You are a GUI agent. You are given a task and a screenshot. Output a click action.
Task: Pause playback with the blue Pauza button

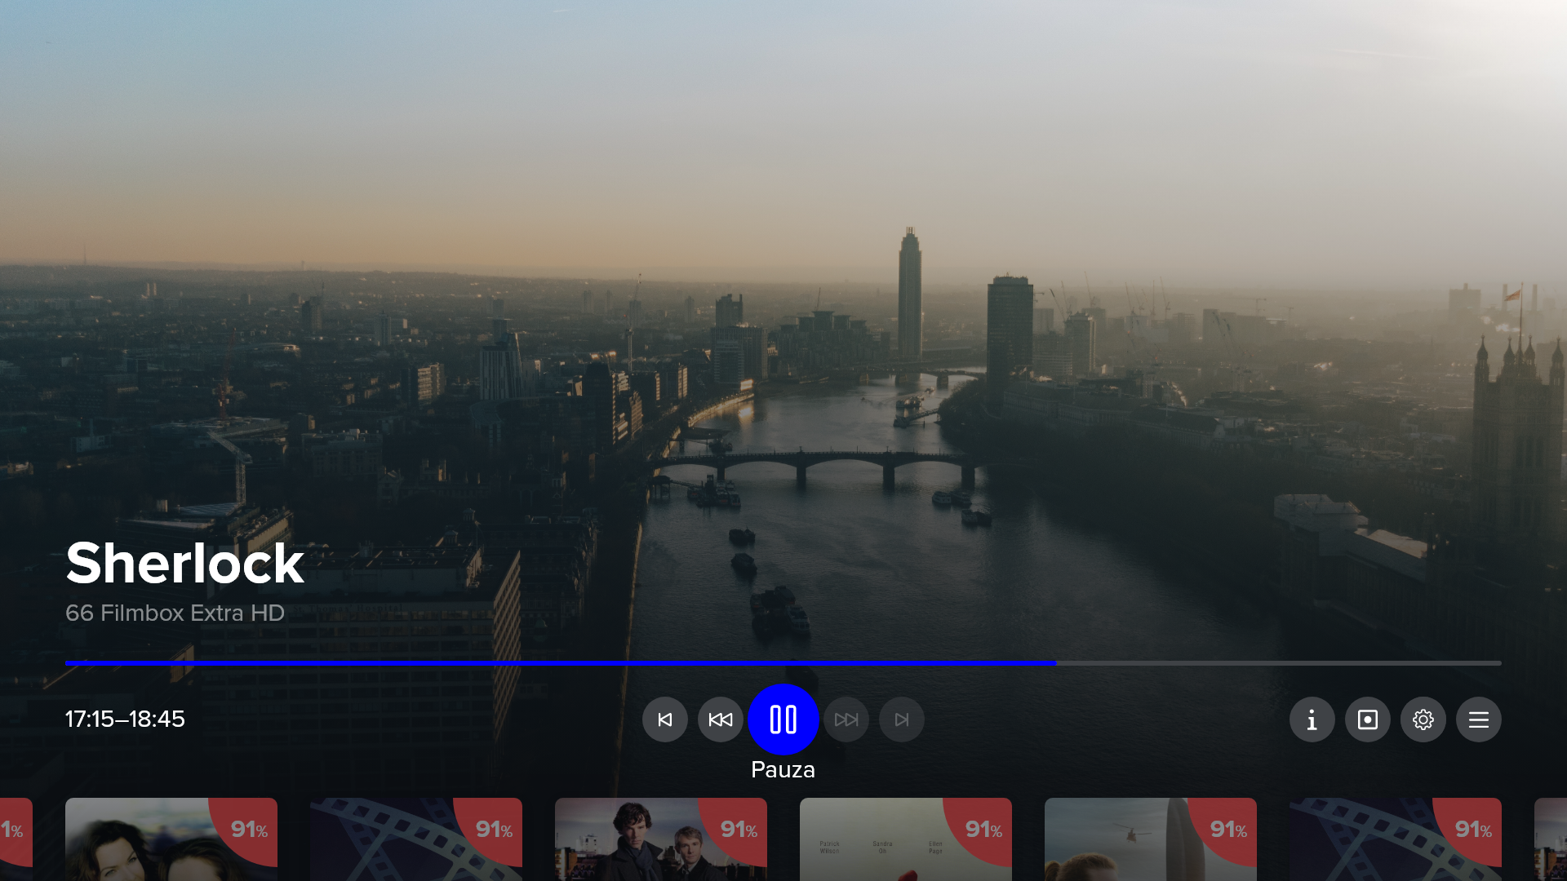pos(783,719)
